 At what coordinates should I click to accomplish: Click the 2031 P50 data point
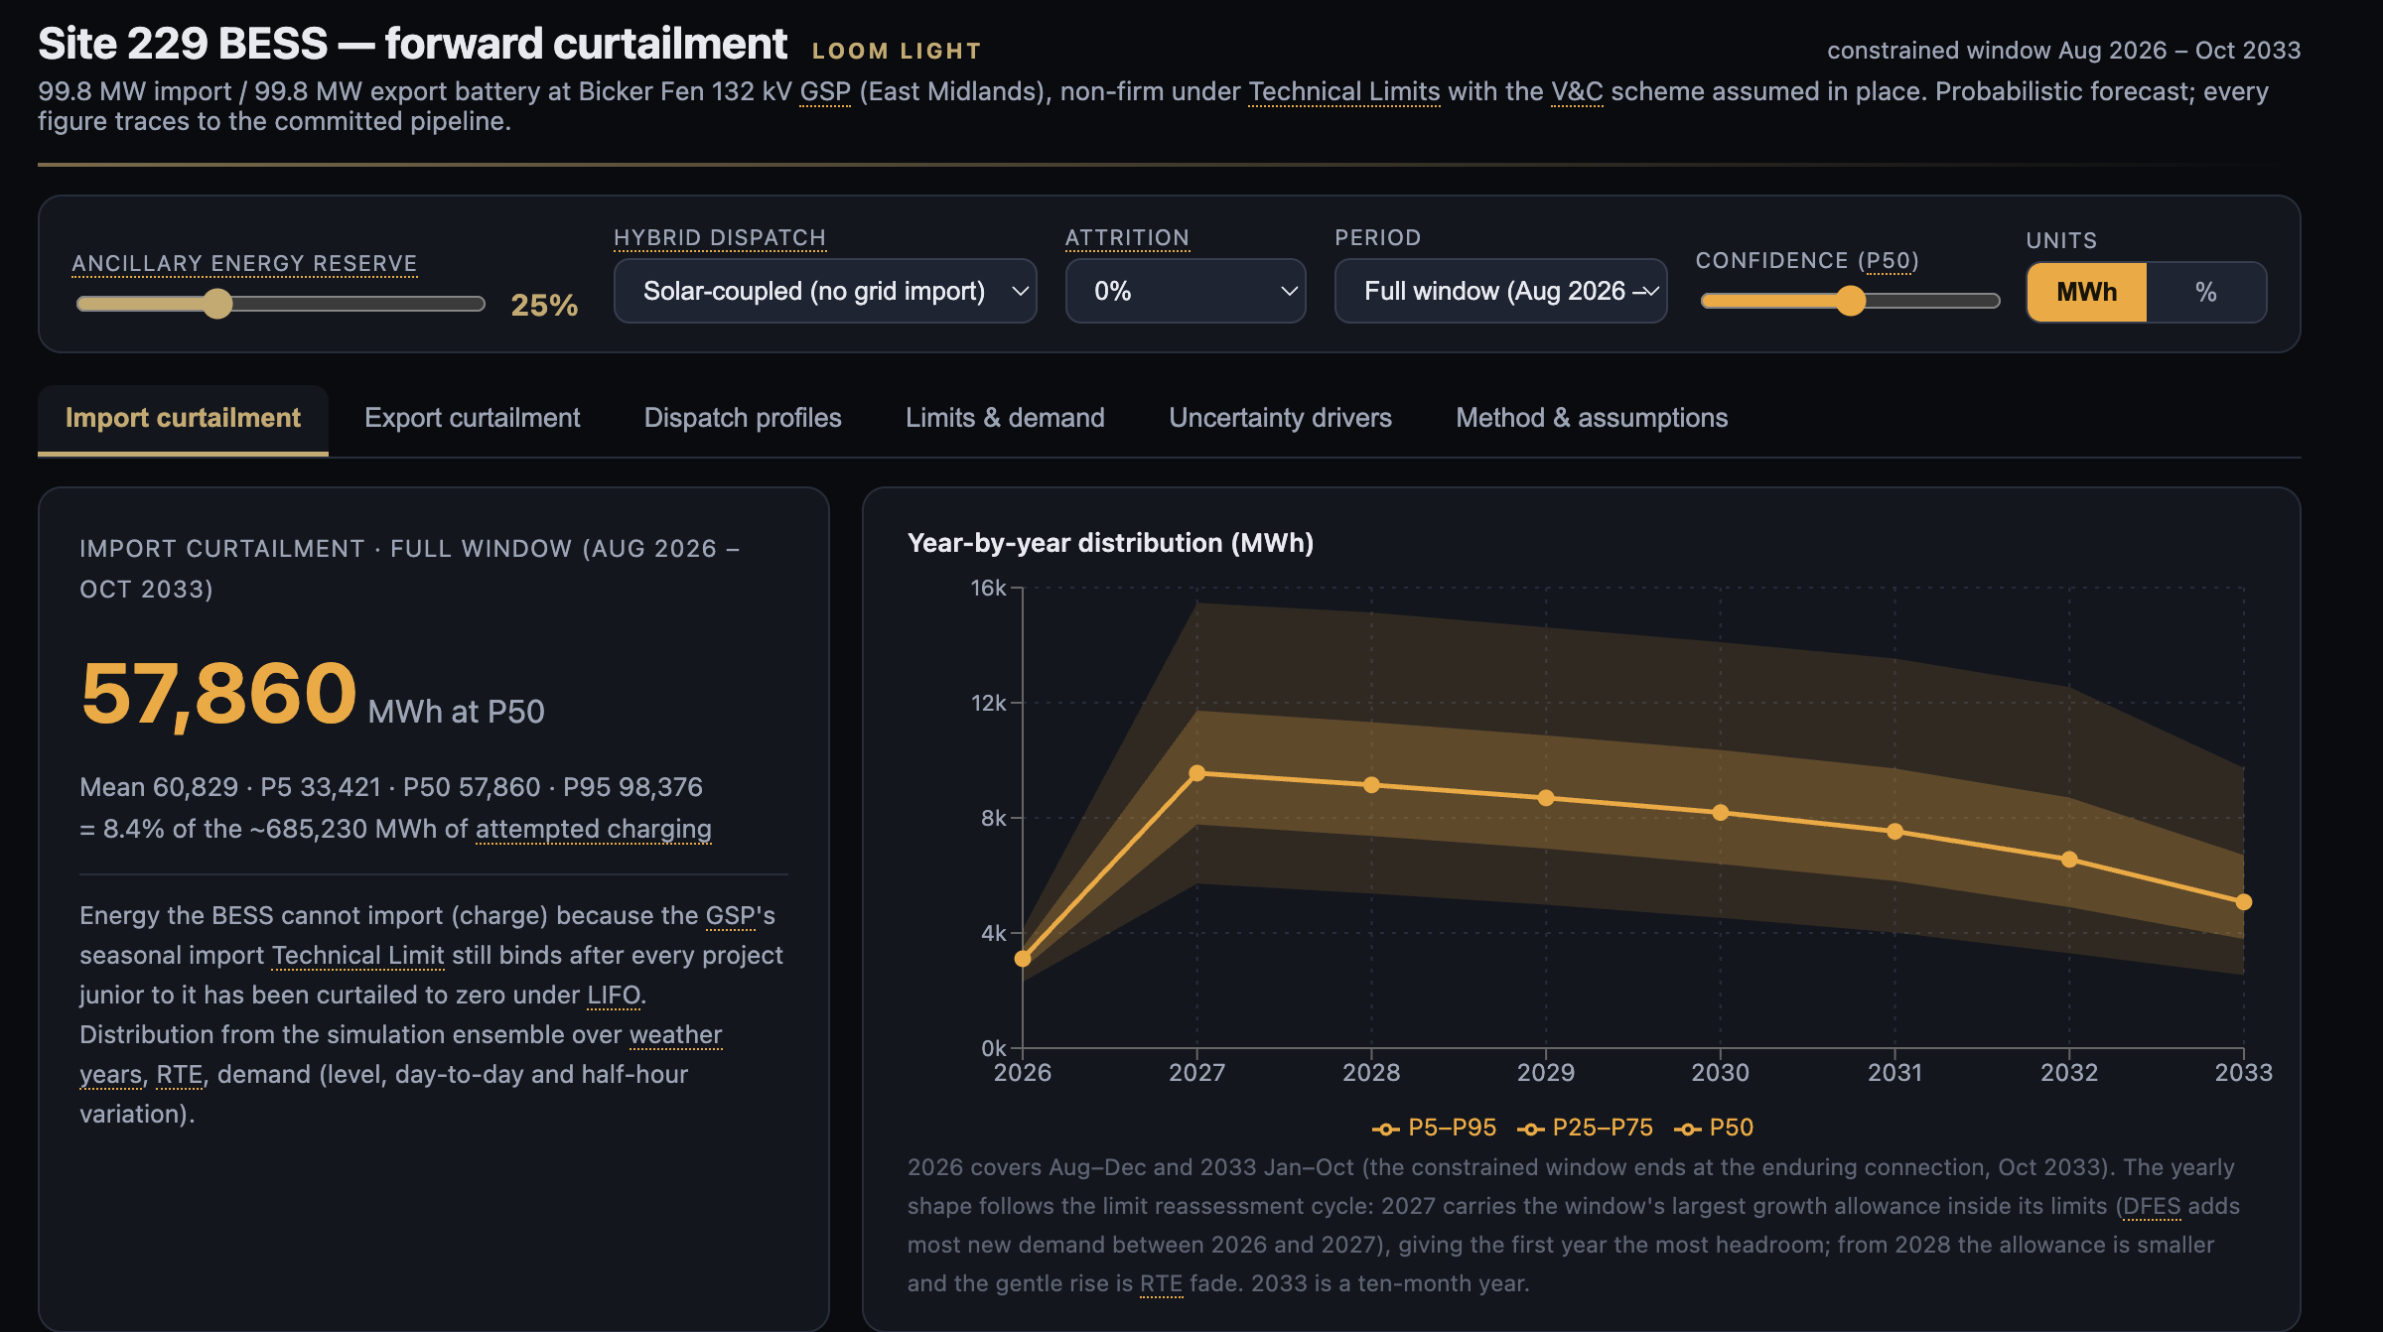click(x=1894, y=832)
